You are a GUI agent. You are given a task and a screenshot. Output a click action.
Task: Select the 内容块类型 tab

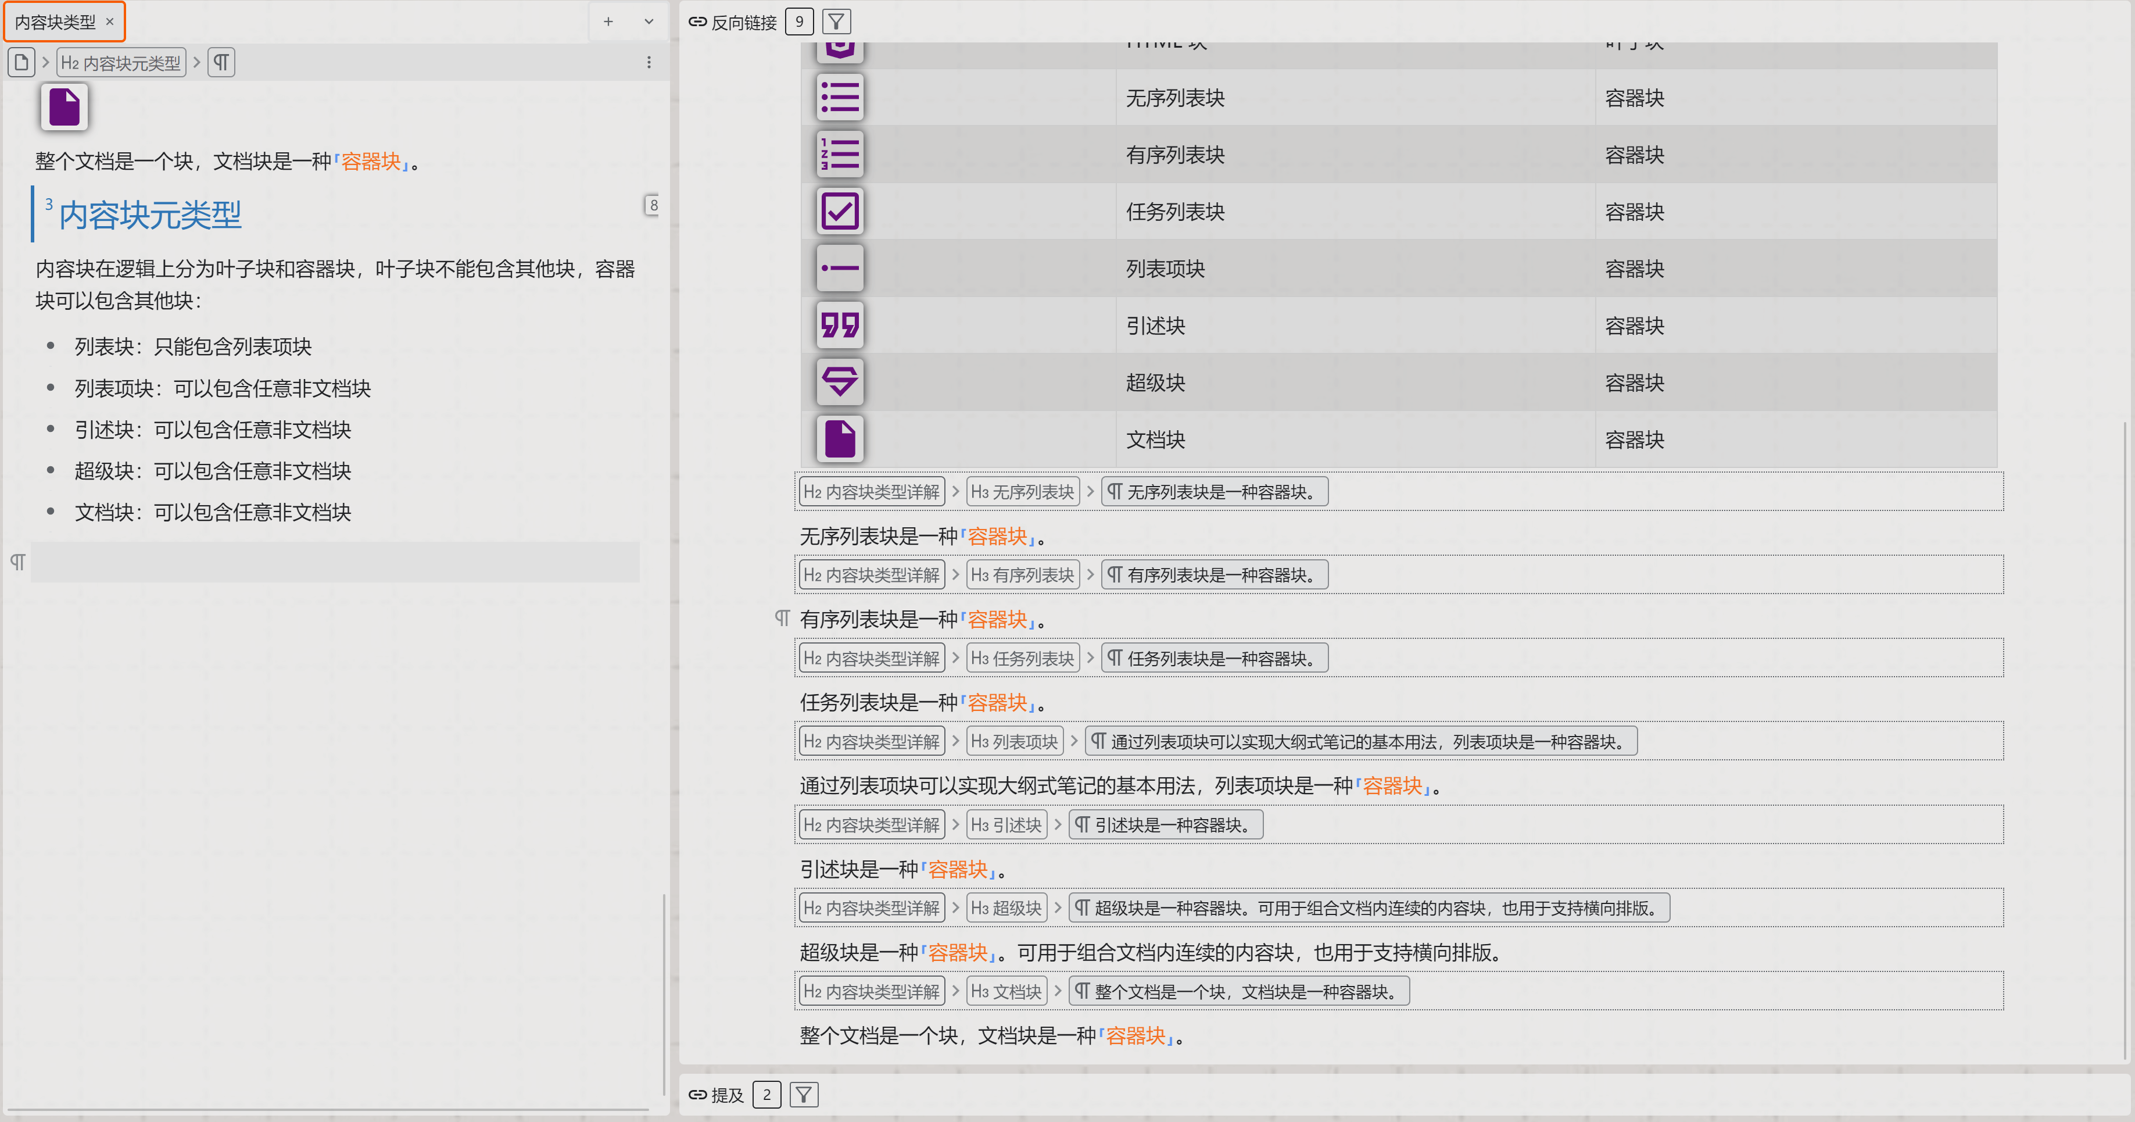click(x=56, y=23)
